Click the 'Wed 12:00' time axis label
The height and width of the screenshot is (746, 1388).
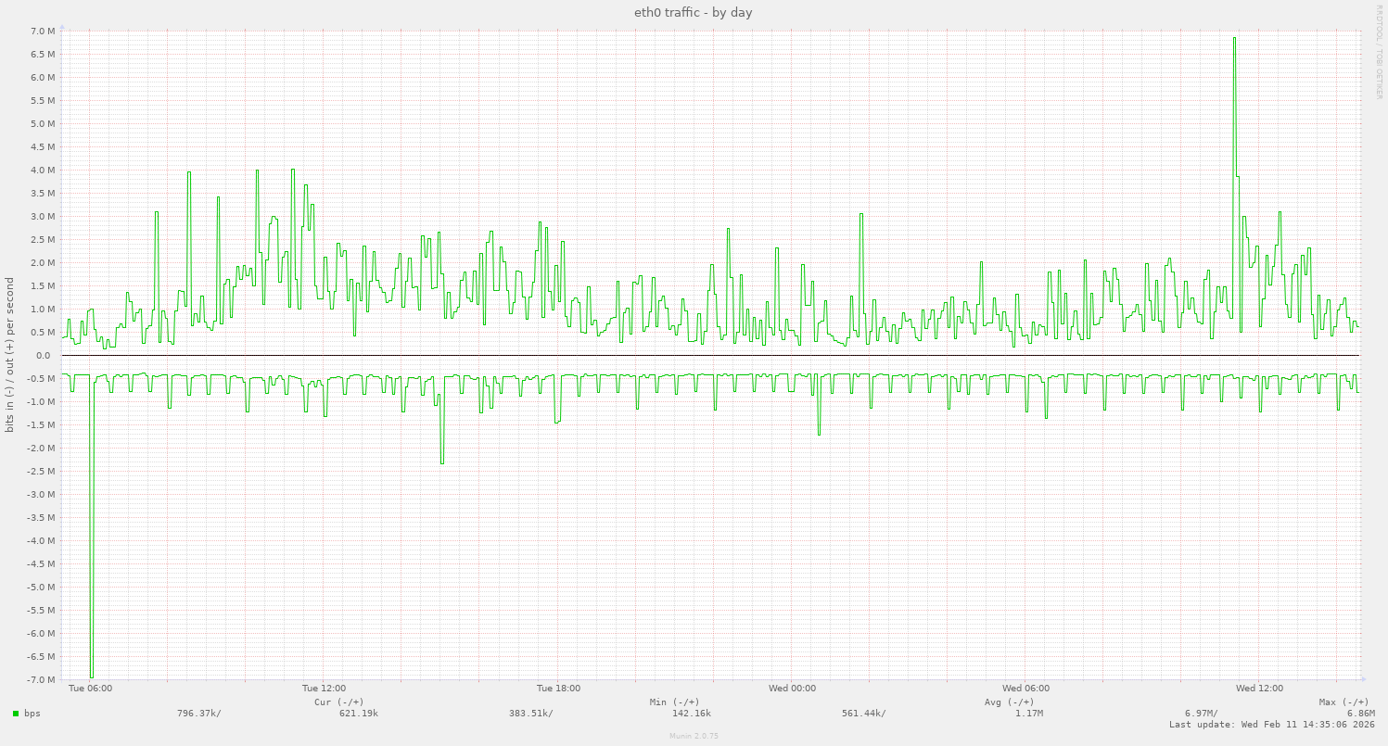point(1259,689)
